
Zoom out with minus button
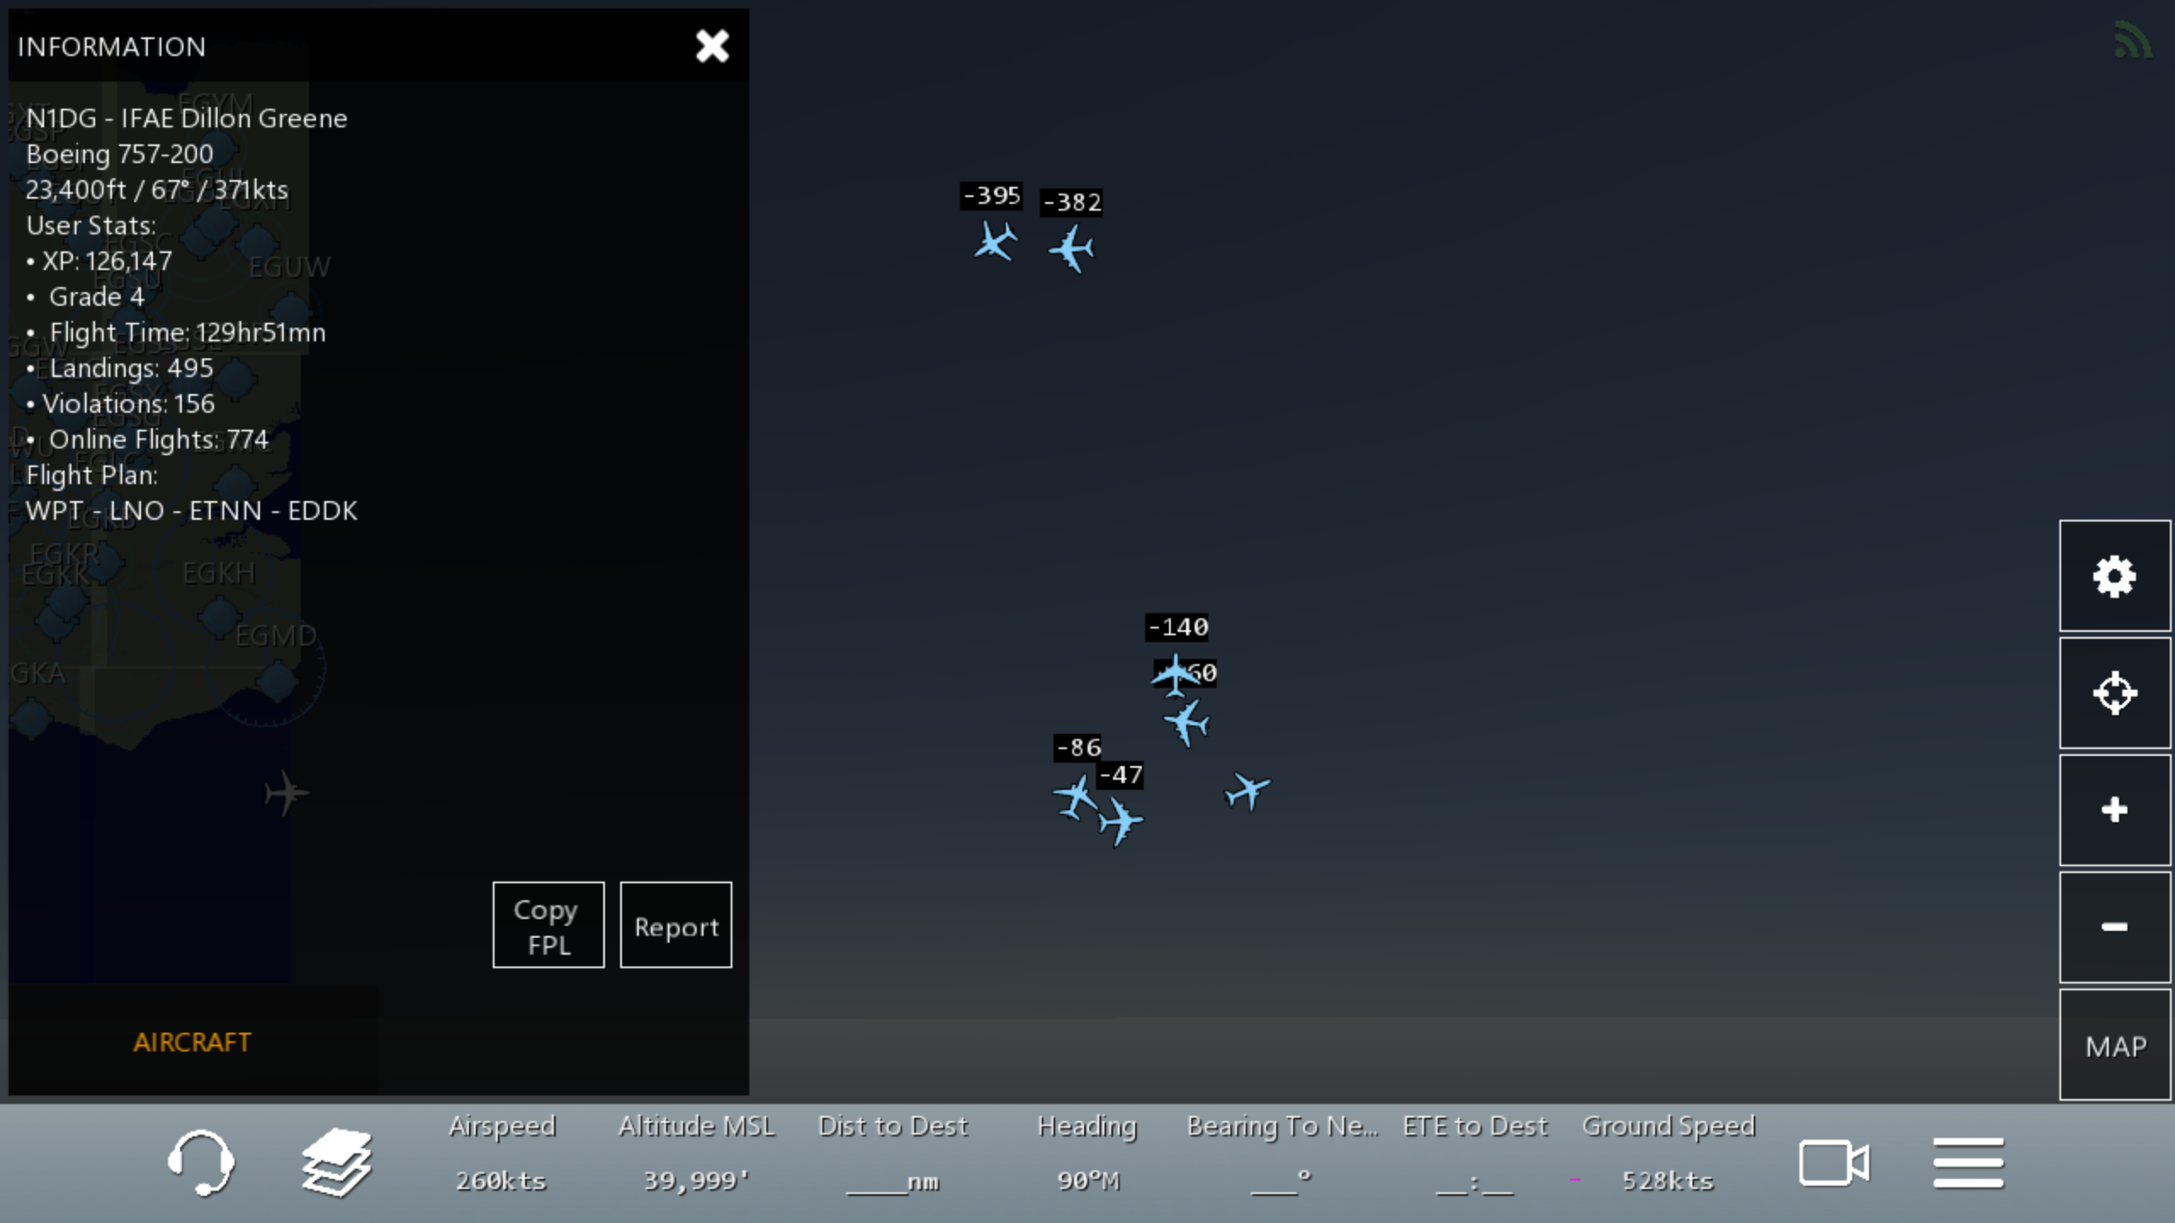click(x=2114, y=927)
